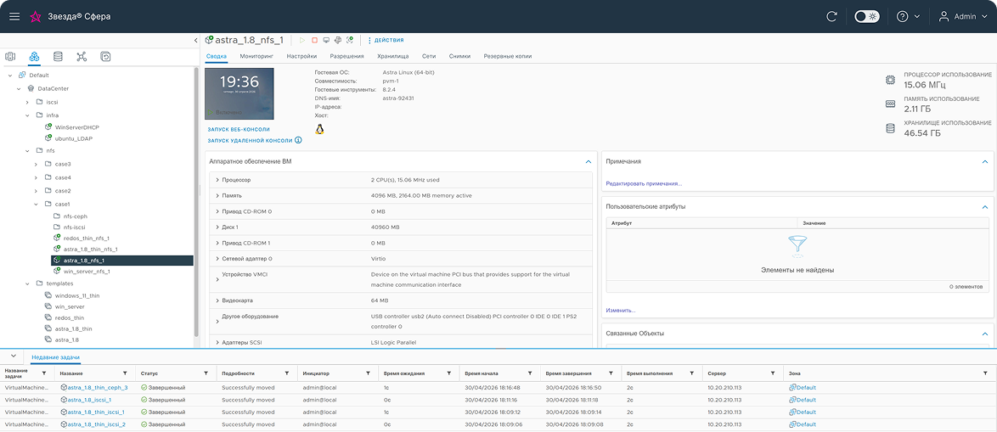Toggle the dark/light theme switch
This screenshot has height=432, width=997.
click(x=867, y=16)
